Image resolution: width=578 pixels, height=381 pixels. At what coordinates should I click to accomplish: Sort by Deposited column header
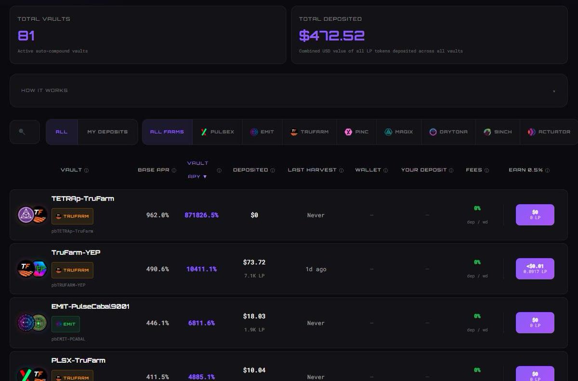click(250, 170)
